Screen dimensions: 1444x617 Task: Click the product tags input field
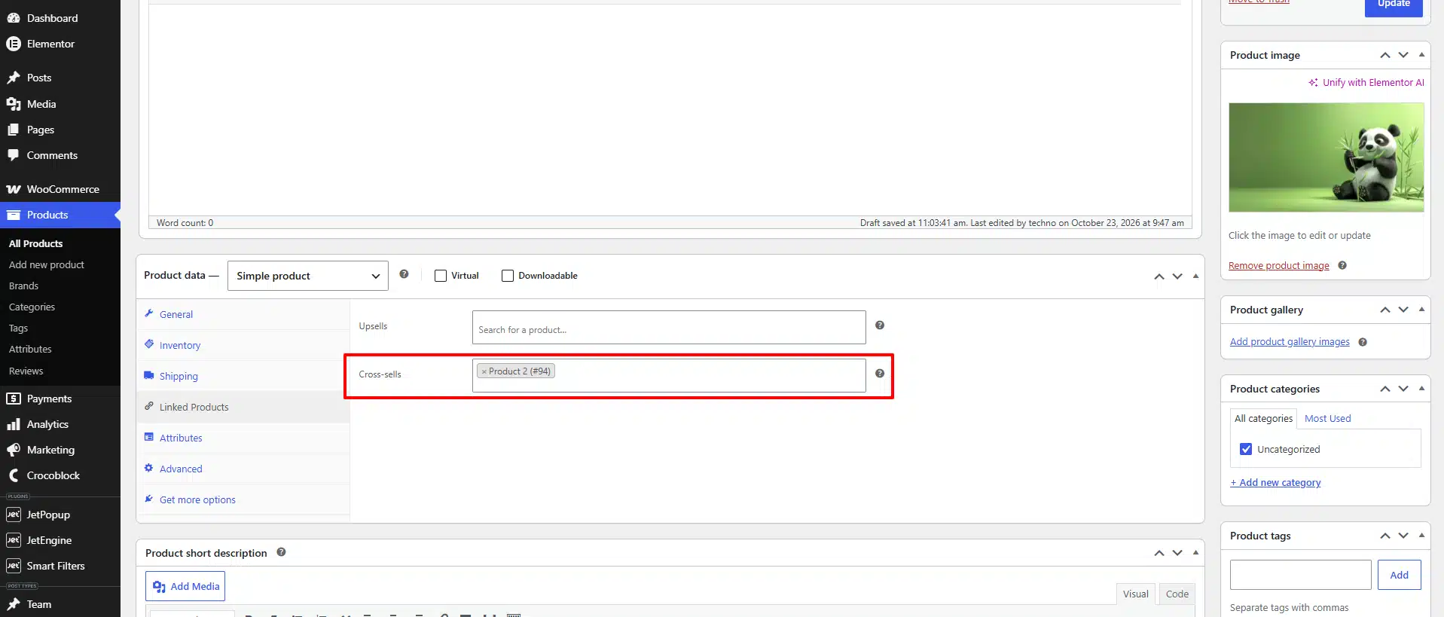pyautogui.click(x=1300, y=575)
